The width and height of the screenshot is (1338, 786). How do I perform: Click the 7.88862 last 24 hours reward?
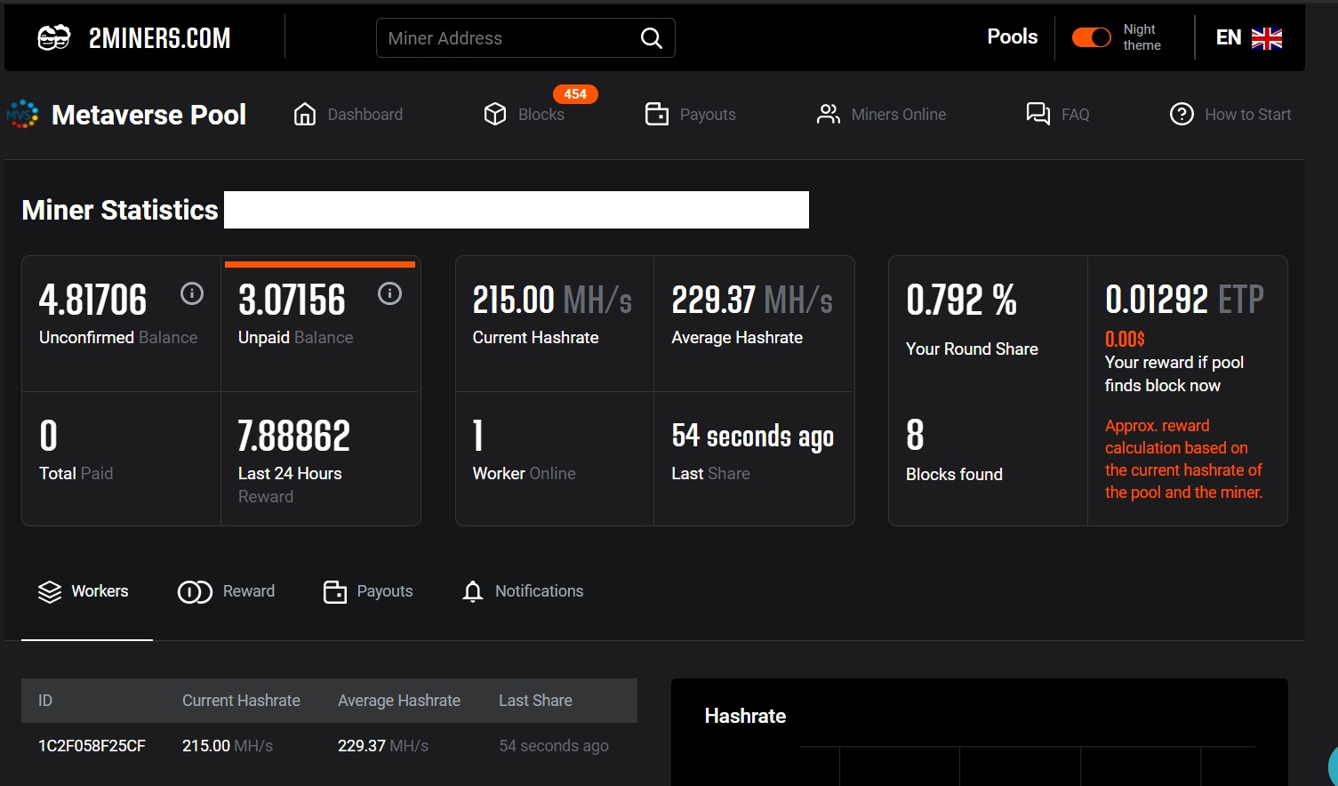tap(294, 437)
